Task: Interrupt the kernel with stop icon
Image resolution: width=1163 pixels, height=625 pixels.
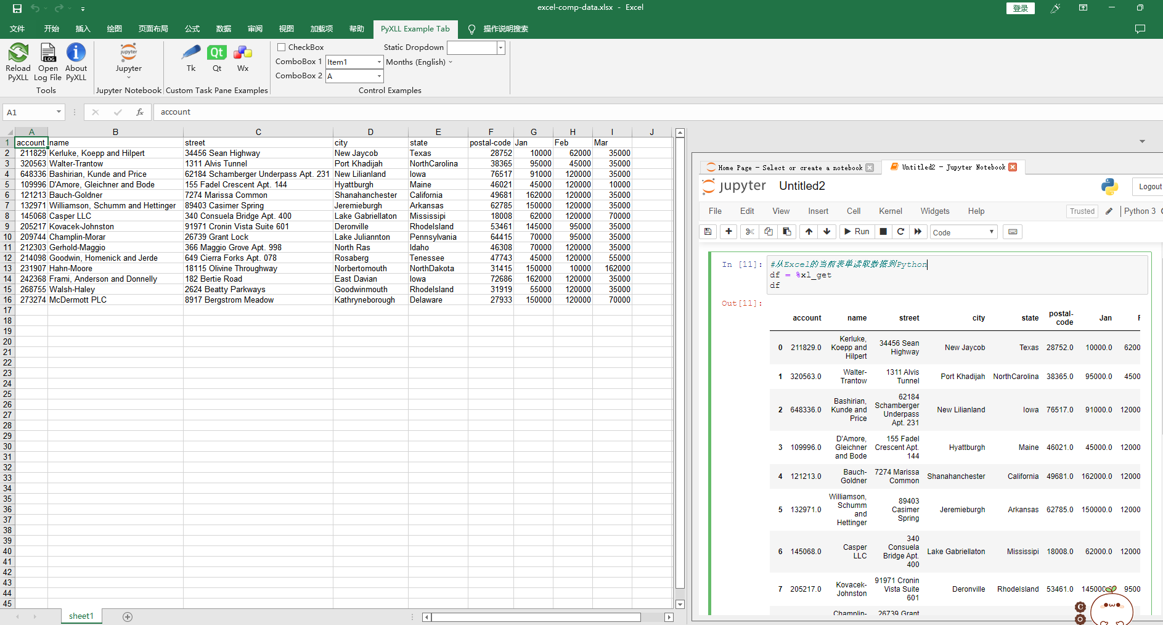Action: pos(883,232)
